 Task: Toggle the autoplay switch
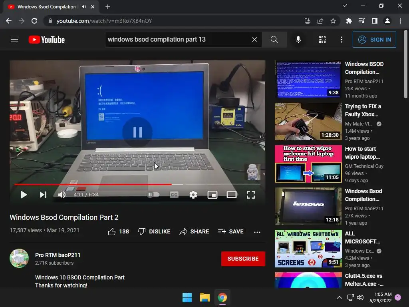[153, 195]
